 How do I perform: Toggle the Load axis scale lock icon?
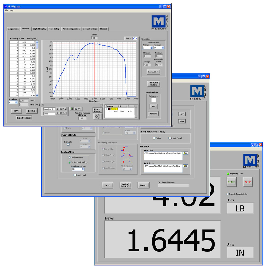[57, 113]
